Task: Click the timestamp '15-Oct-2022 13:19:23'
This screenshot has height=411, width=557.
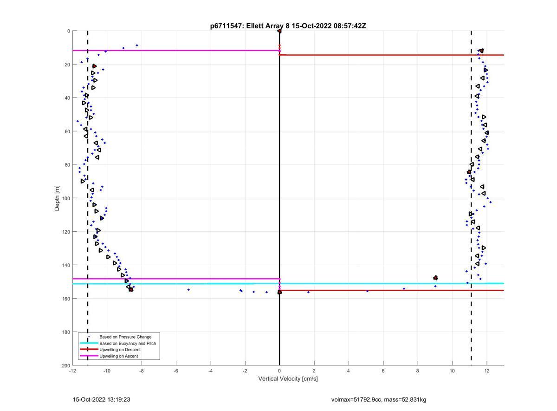Action: (101, 399)
